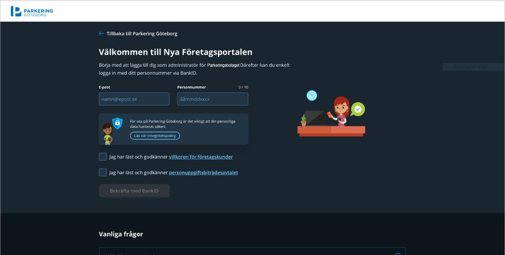Click the clock icon in illustration

(312, 96)
